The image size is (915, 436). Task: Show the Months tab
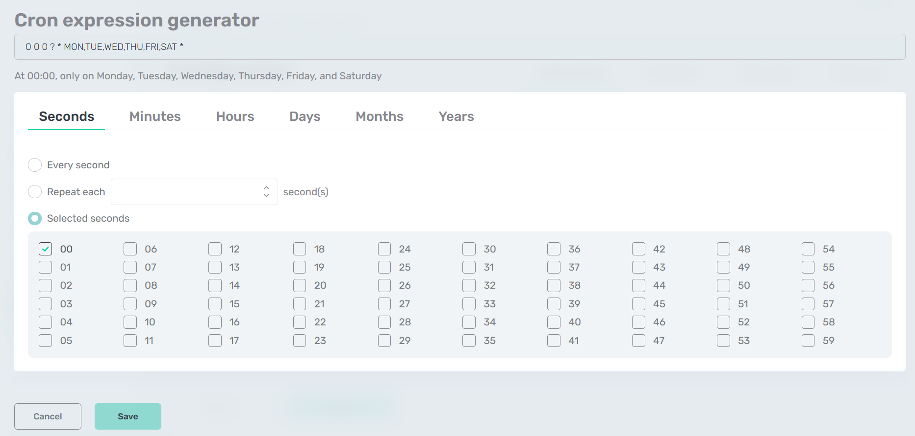(379, 116)
